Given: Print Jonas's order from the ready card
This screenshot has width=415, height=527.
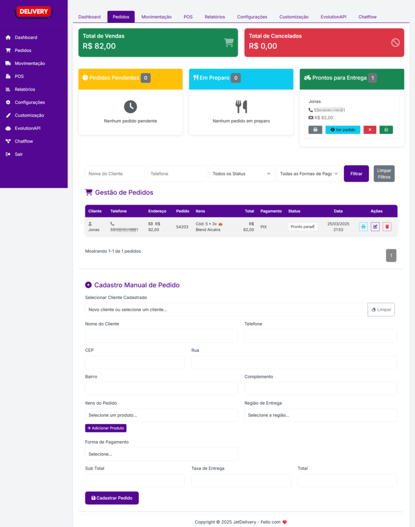Looking at the screenshot, I should (315, 130).
